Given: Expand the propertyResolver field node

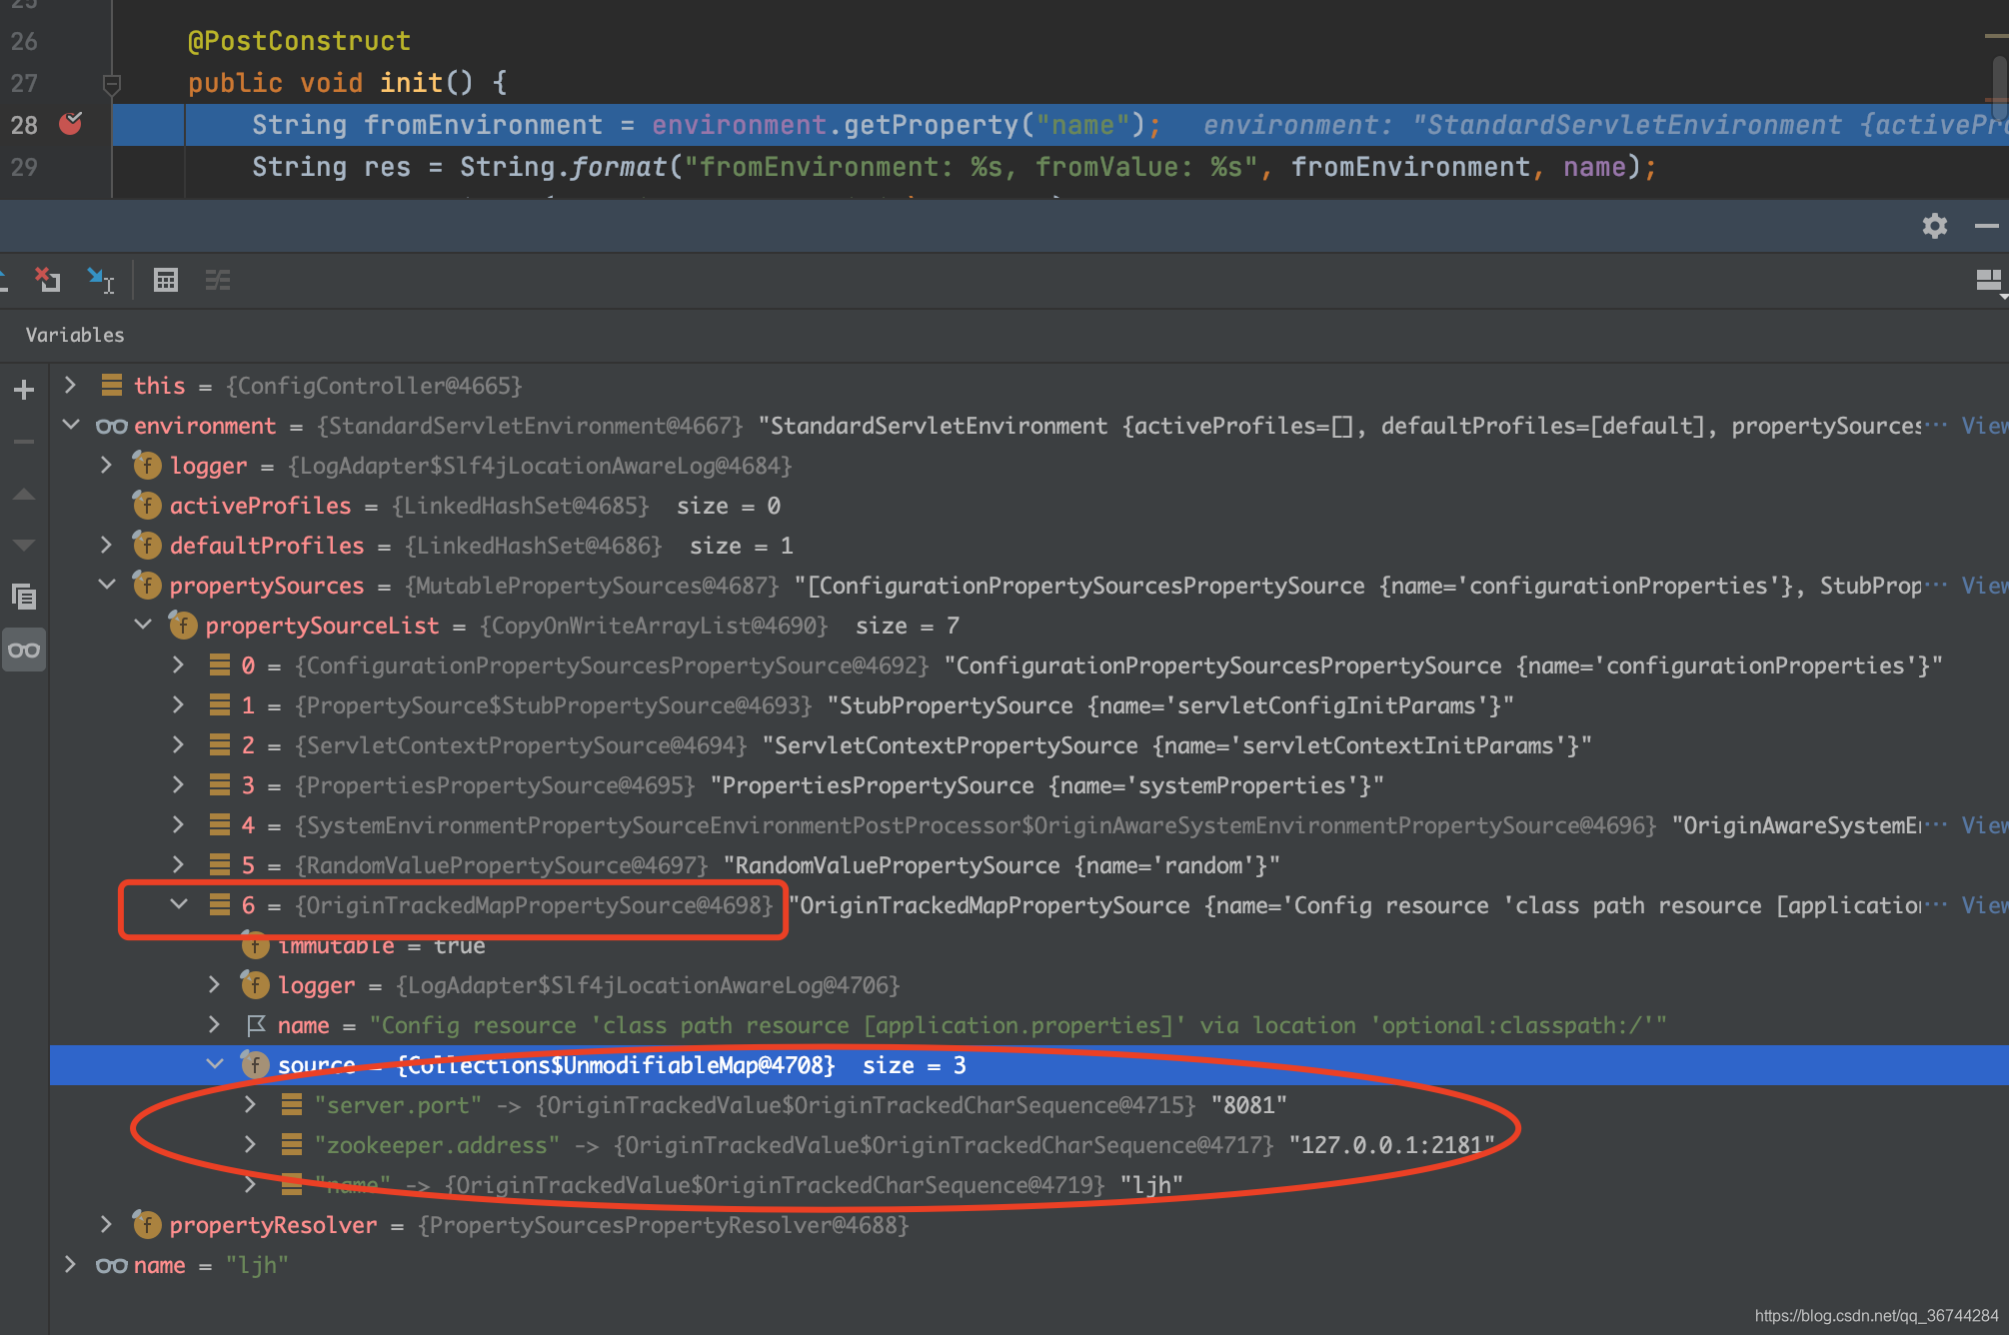Looking at the screenshot, I should point(106,1224).
